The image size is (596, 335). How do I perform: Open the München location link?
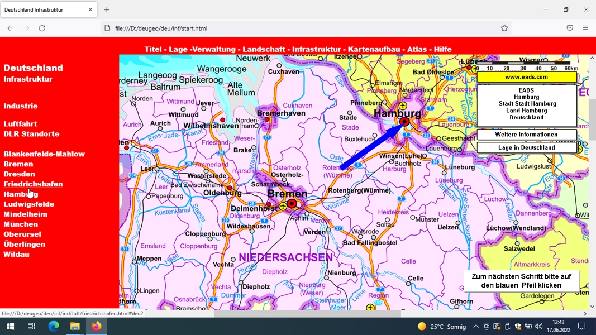[21, 224]
